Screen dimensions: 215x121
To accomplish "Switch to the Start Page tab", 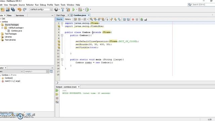I will [60, 15].
